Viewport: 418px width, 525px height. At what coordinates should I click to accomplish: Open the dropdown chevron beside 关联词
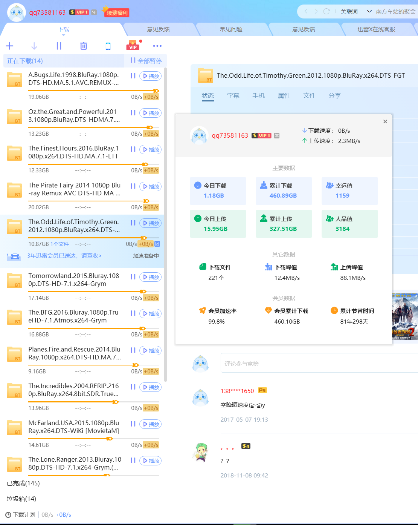[x=369, y=11]
